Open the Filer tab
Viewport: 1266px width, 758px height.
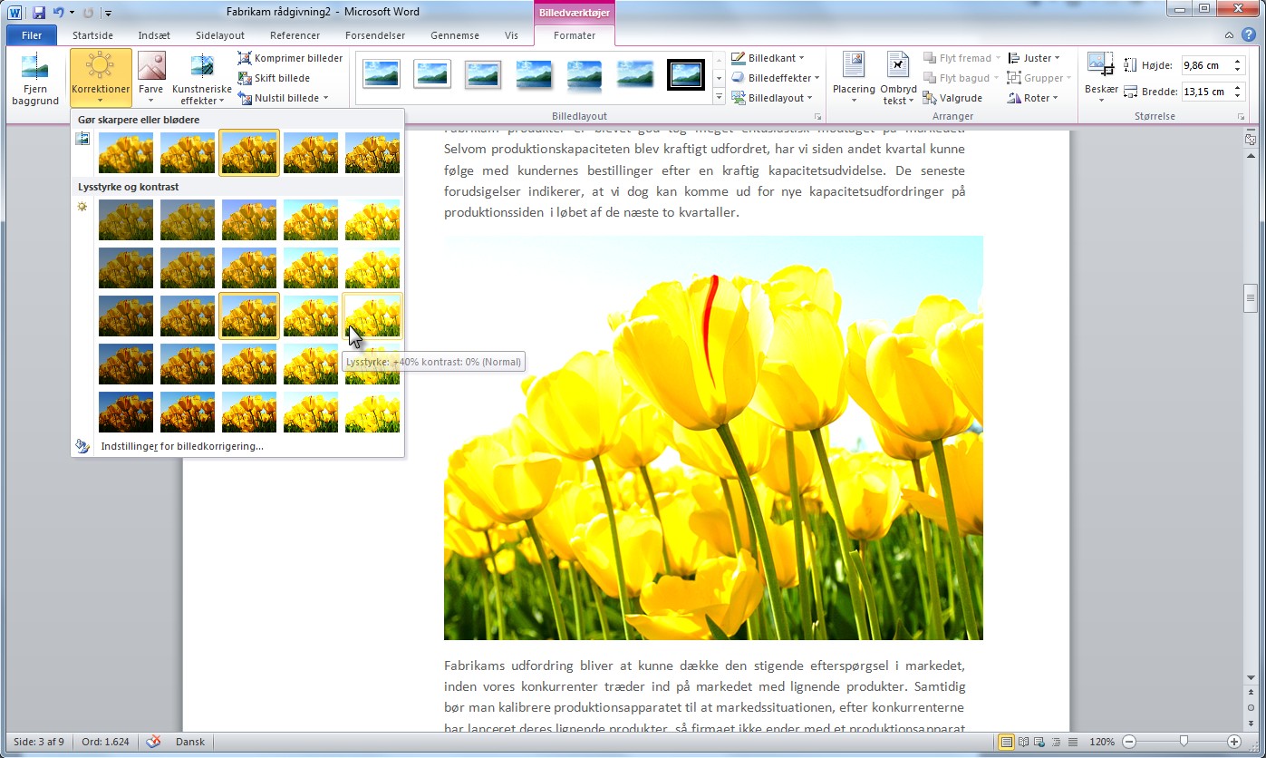coord(32,35)
